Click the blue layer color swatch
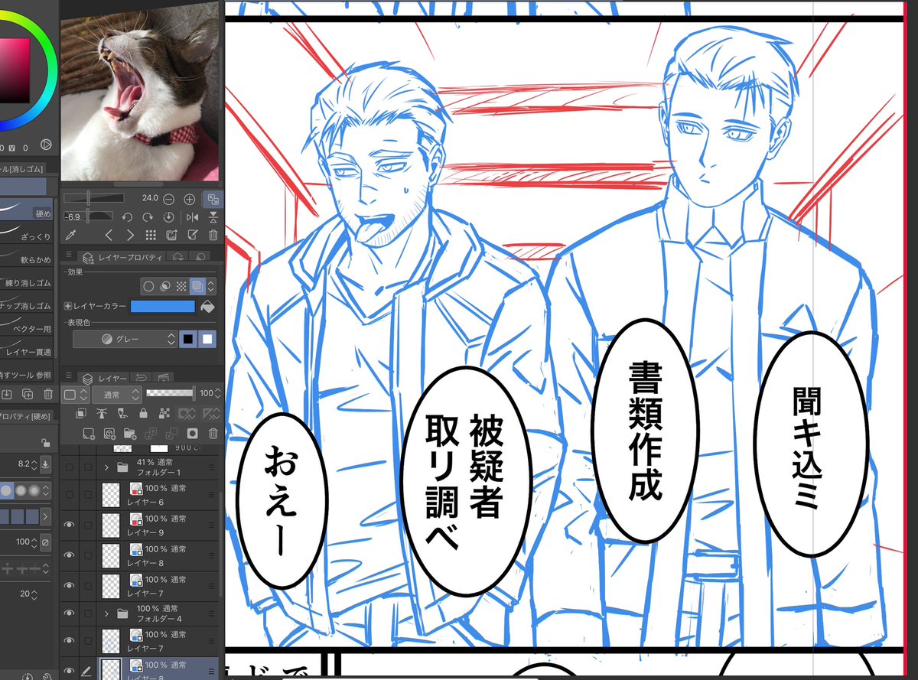Image resolution: width=918 pixels, height=680 pixels. [x=163, y=307]
